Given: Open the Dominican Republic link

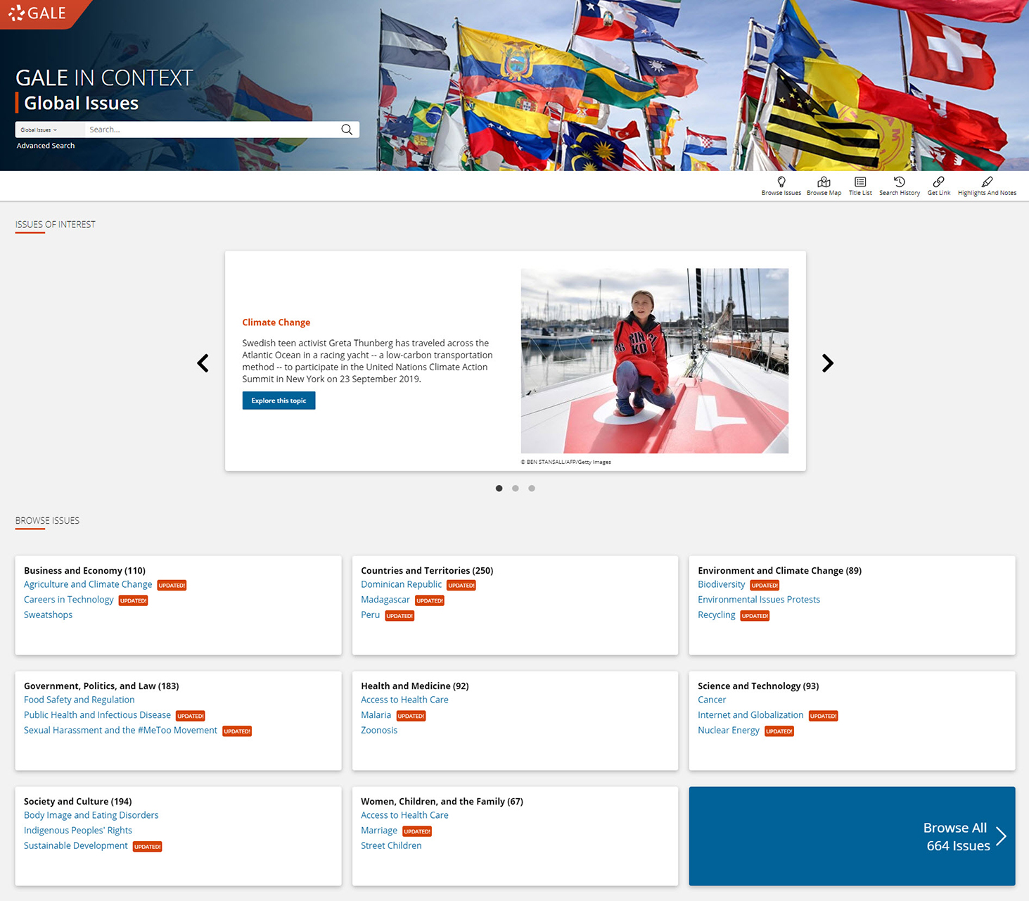Looking at the screenshot, I should pyautogui.click(x=401, y=584).
